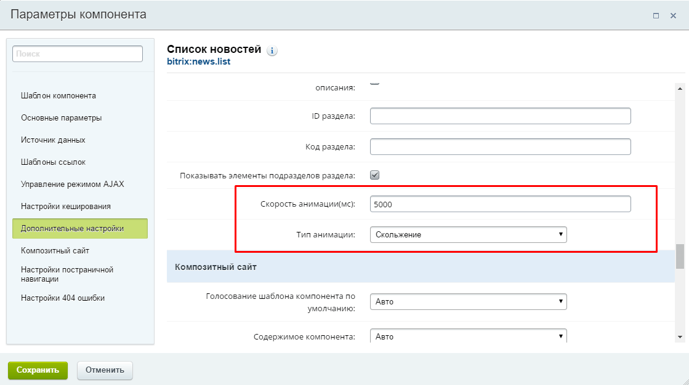Select Источник данных in the sidebar

[53, 140]
